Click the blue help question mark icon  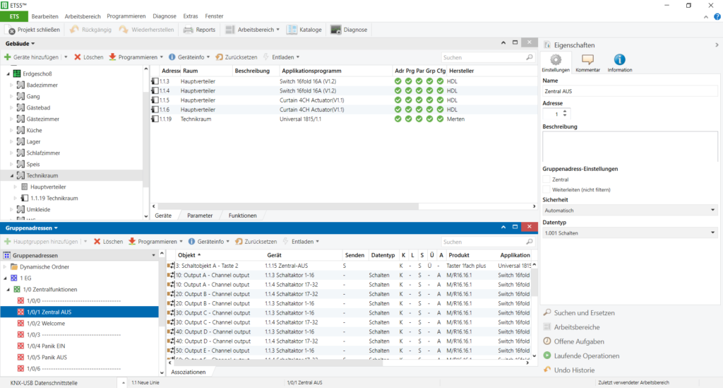coord(717,17)
